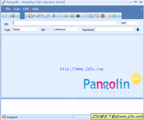Screen dimensions: 144x120
Task: Click the green arrow import icon
Action: click(12, 16)
